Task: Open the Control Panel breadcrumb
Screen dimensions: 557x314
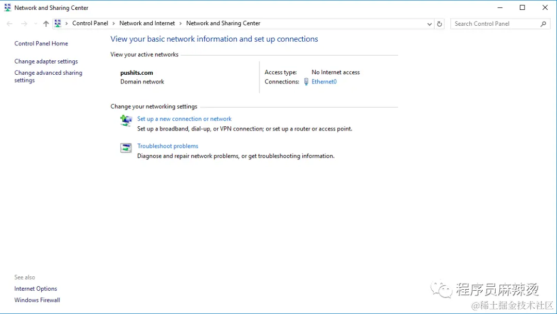Action: 90,23
